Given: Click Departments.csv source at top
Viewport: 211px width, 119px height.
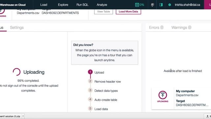Looking at the screenshot, I should coord(28,13).
